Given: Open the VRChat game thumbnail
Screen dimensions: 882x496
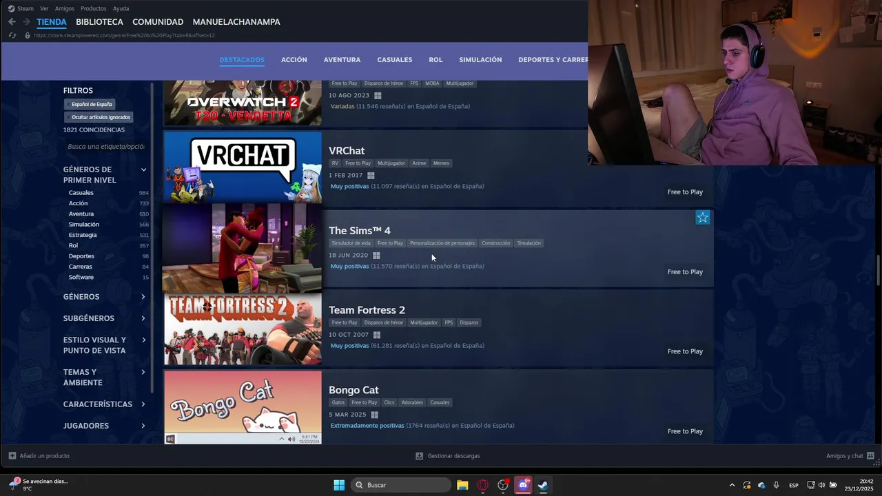Looking at the screenshot, I should (243, 167).
